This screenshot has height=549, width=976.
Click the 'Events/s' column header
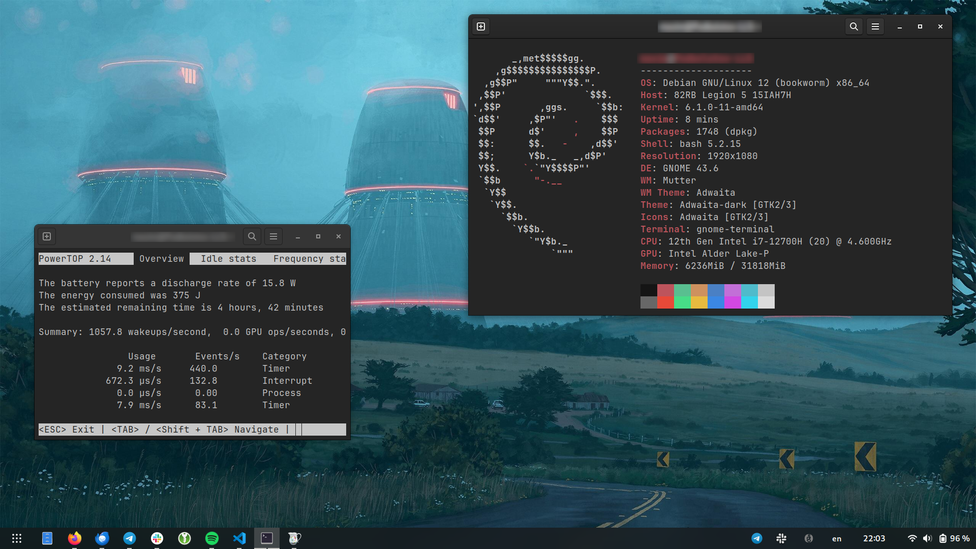[217, 356]
